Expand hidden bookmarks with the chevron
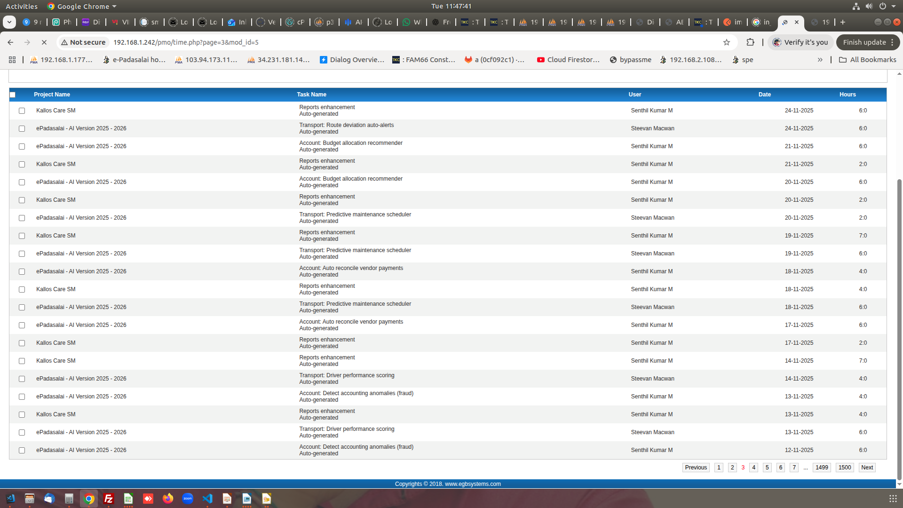This screenshot has width=903, height=508. click(820, 60)
